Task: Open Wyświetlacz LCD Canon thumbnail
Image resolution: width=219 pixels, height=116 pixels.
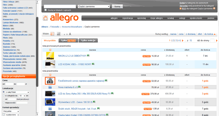Action: click(50, 102)
